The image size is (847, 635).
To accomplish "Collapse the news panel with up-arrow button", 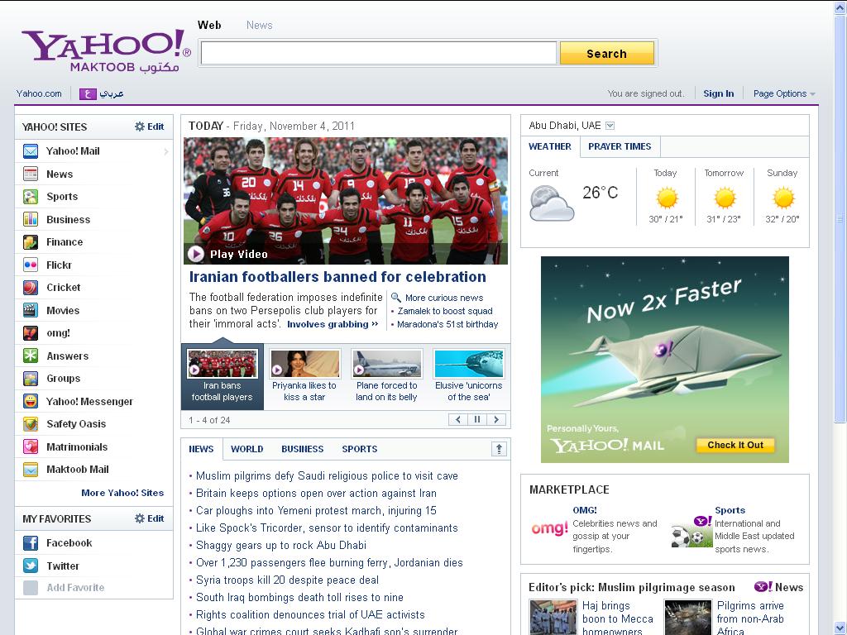I will [499, 449].
